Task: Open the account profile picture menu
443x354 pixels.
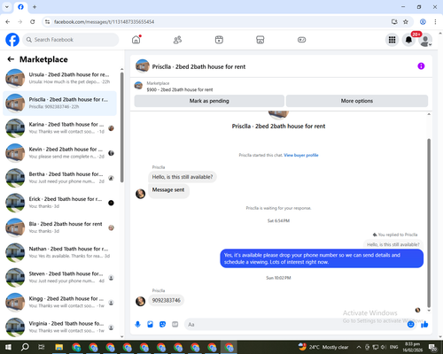Action: pos(425,40)
